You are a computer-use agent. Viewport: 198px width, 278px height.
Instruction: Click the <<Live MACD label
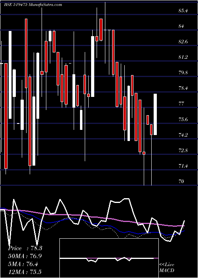point(167,268)
